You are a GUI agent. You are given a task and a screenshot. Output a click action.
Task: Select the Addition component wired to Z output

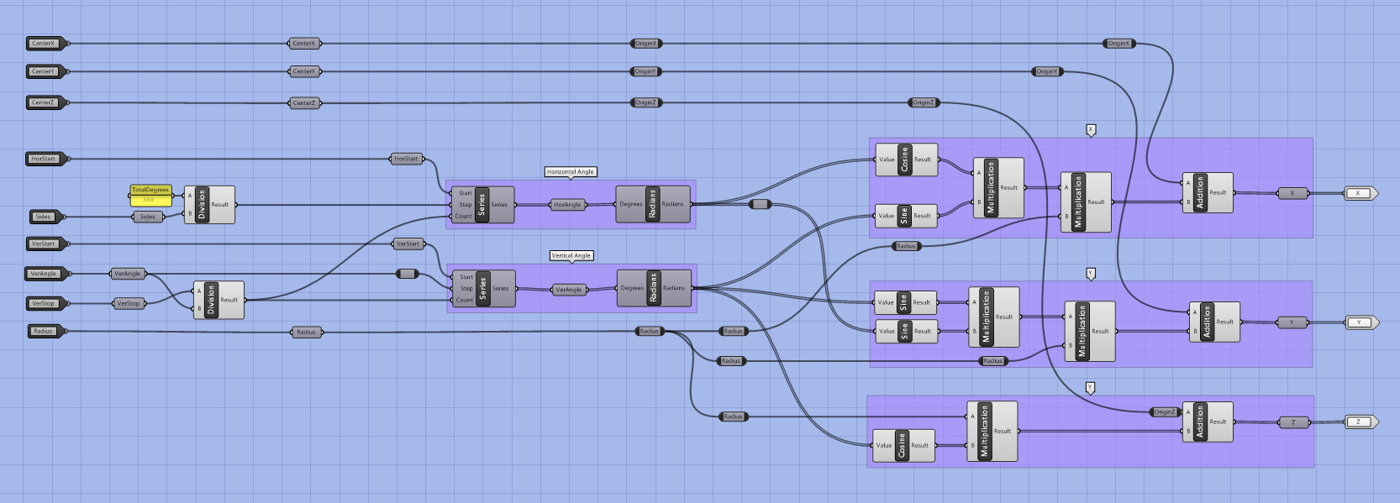pos(1208,422)
